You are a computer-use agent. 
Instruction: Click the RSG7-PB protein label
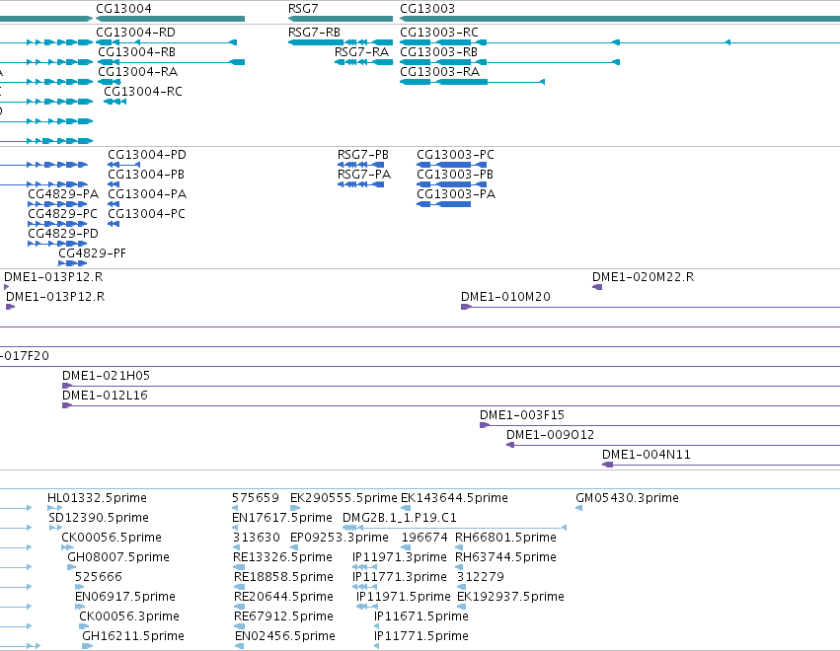point(363,155)
